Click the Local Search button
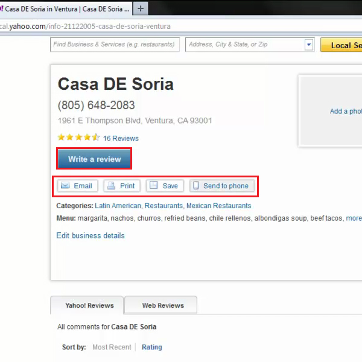The image size is (362, 362). (341, 45)
